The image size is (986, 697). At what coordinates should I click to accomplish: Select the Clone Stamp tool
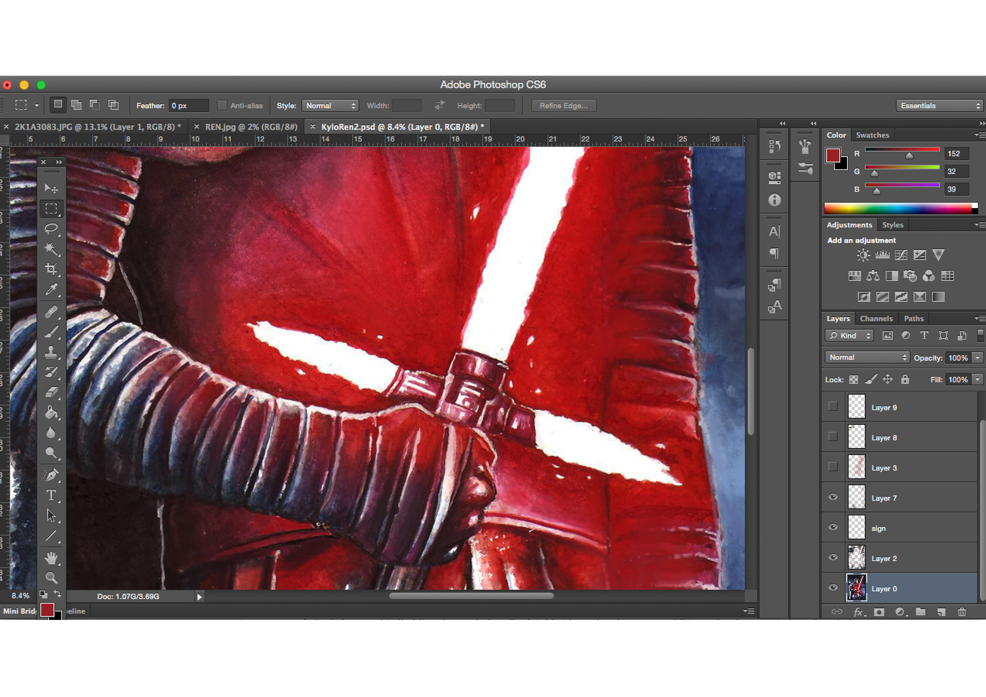pos(51,352)
